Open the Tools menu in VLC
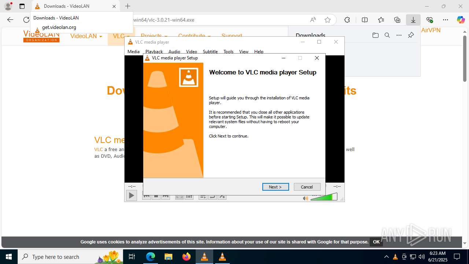The width and height of the screenshot is (469, 264). point(228,52)
